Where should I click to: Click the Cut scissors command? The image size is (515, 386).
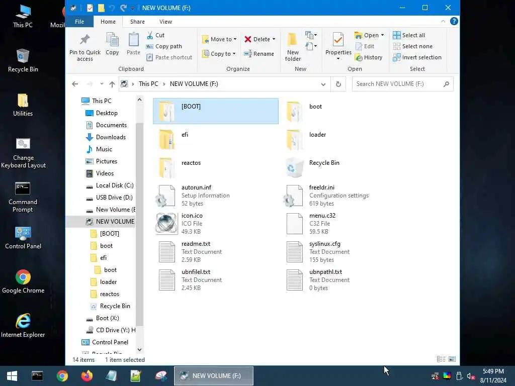tap(156, 35)
